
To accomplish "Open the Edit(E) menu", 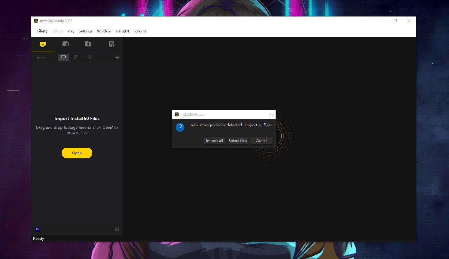I will (57, 31).
